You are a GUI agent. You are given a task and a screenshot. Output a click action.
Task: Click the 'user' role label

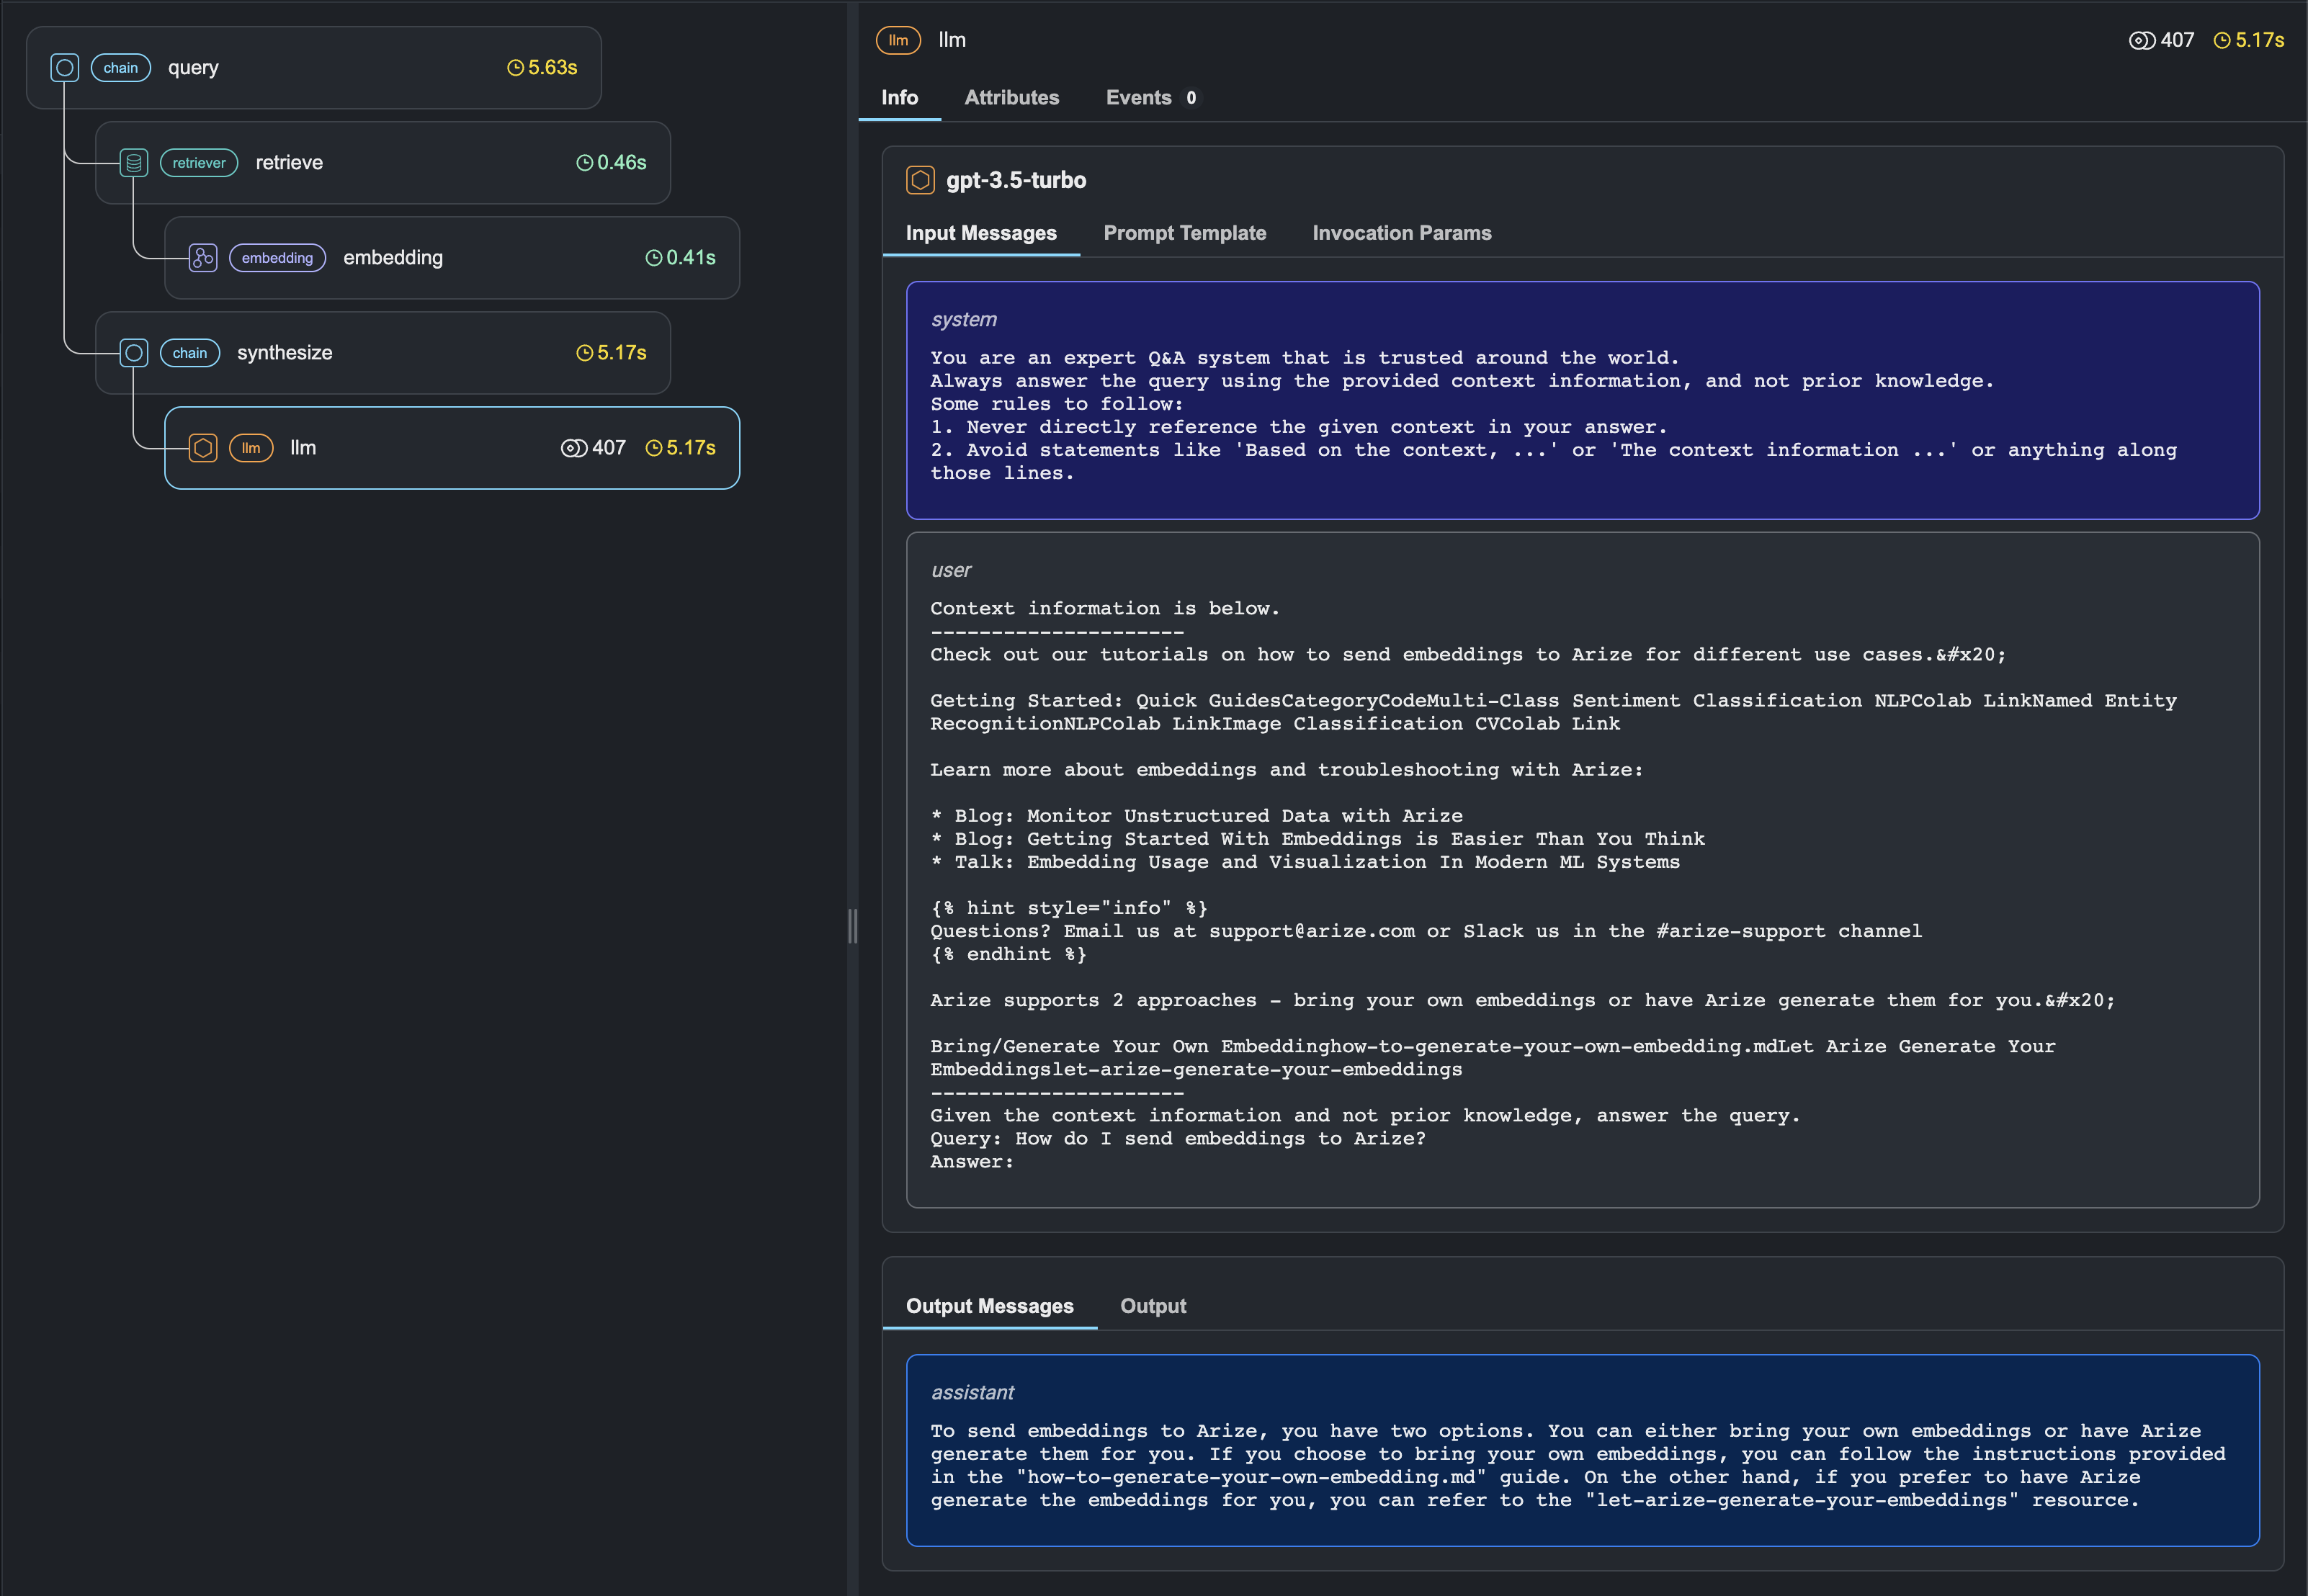(951, 570)
